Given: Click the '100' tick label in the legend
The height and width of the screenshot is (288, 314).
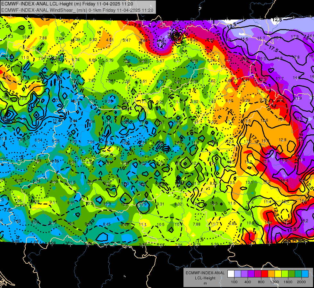Looking at the screenshot, I should coord(234,282).
